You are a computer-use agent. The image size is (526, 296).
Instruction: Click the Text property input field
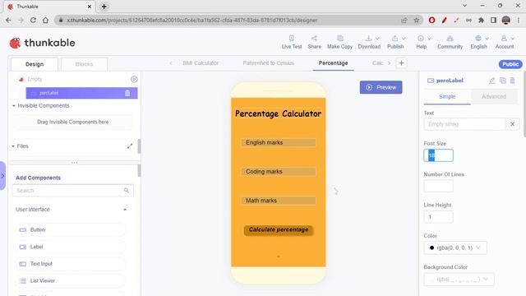(x=464, y=124)
